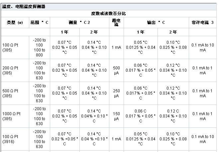This screenshot has height=152, width=218.
Task: Click the '2 年' subheader under 输出
Action: pos(173,32)
